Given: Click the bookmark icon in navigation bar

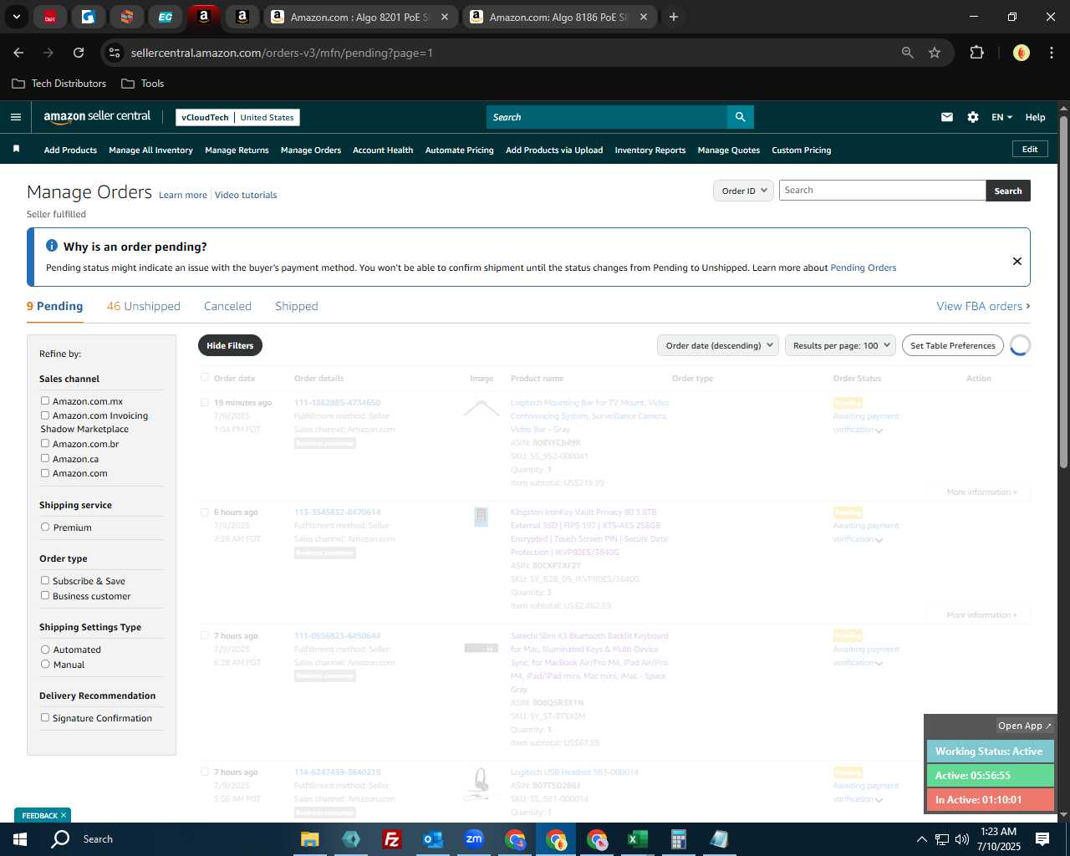Looking at the screenshot, I should click(x=16, y=149).
